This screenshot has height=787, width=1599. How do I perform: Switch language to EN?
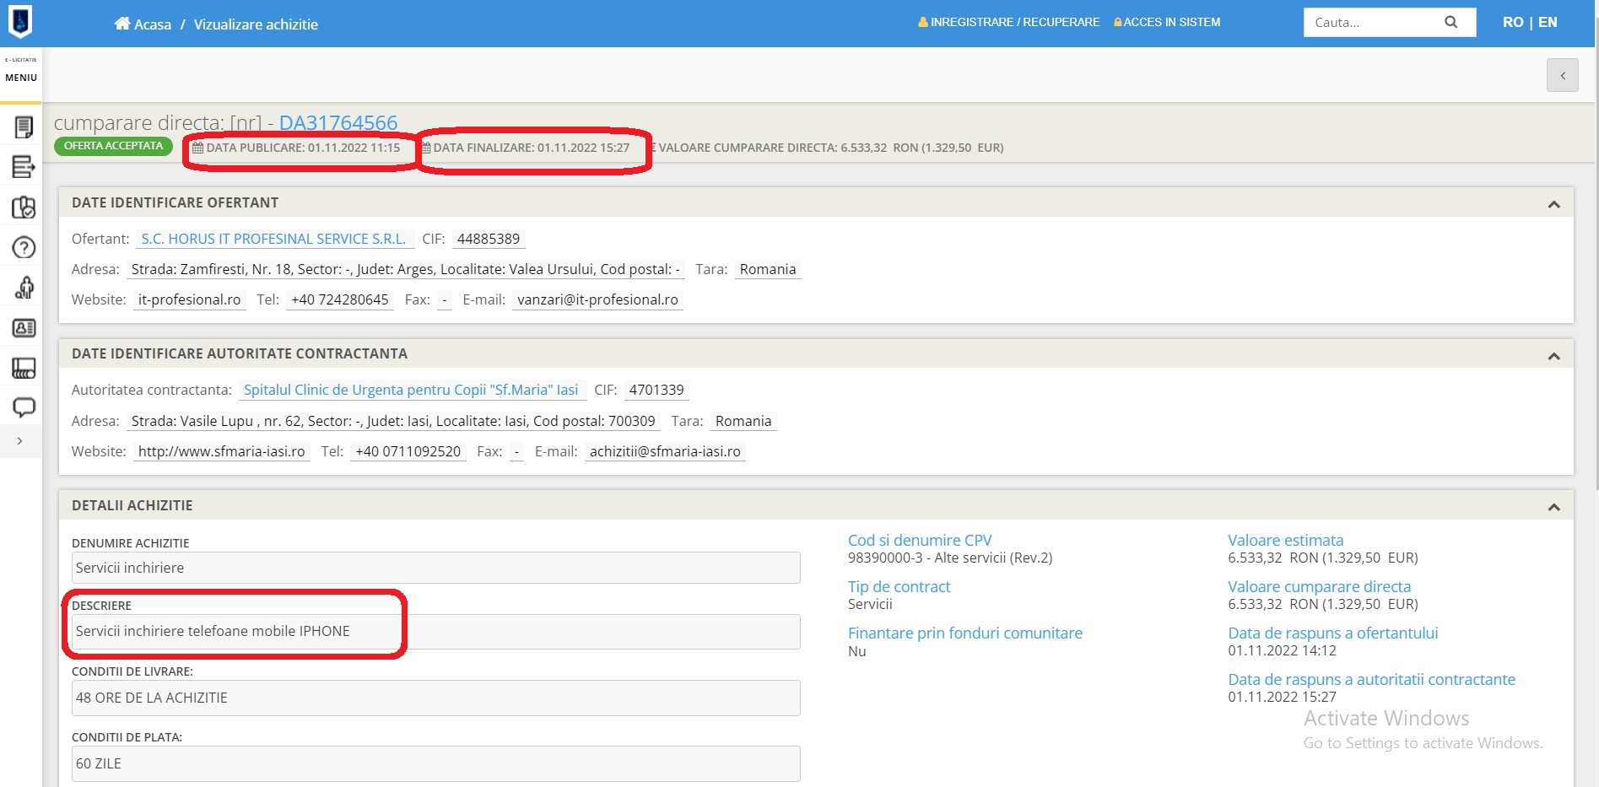coord(1548,22)
